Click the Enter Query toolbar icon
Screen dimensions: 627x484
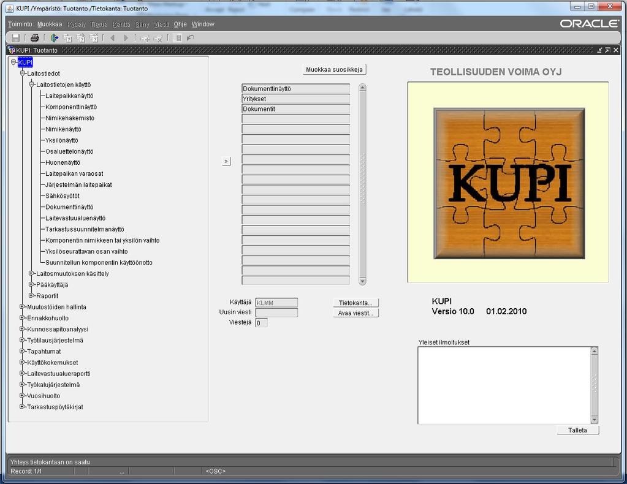pos(67,38)
